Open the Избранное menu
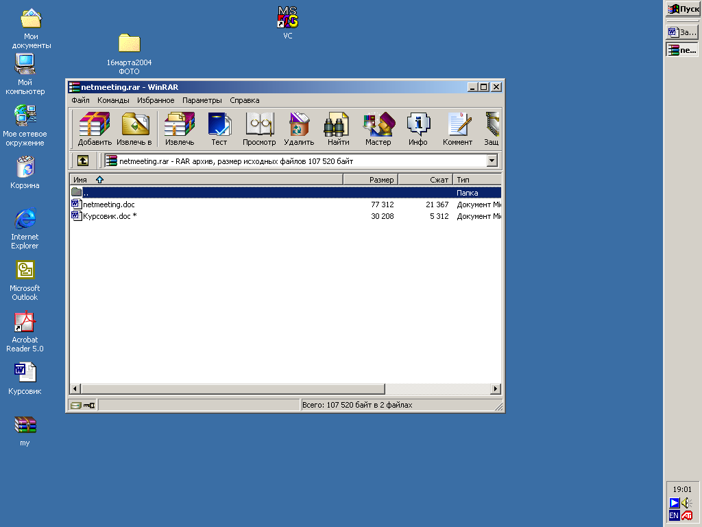This screenshot has width=702, height=527. (156, 100)
